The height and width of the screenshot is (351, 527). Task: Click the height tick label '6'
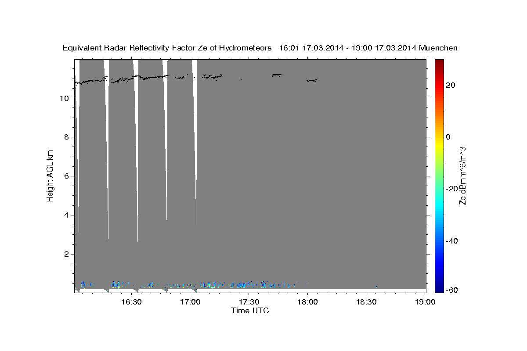click(66, 176)
